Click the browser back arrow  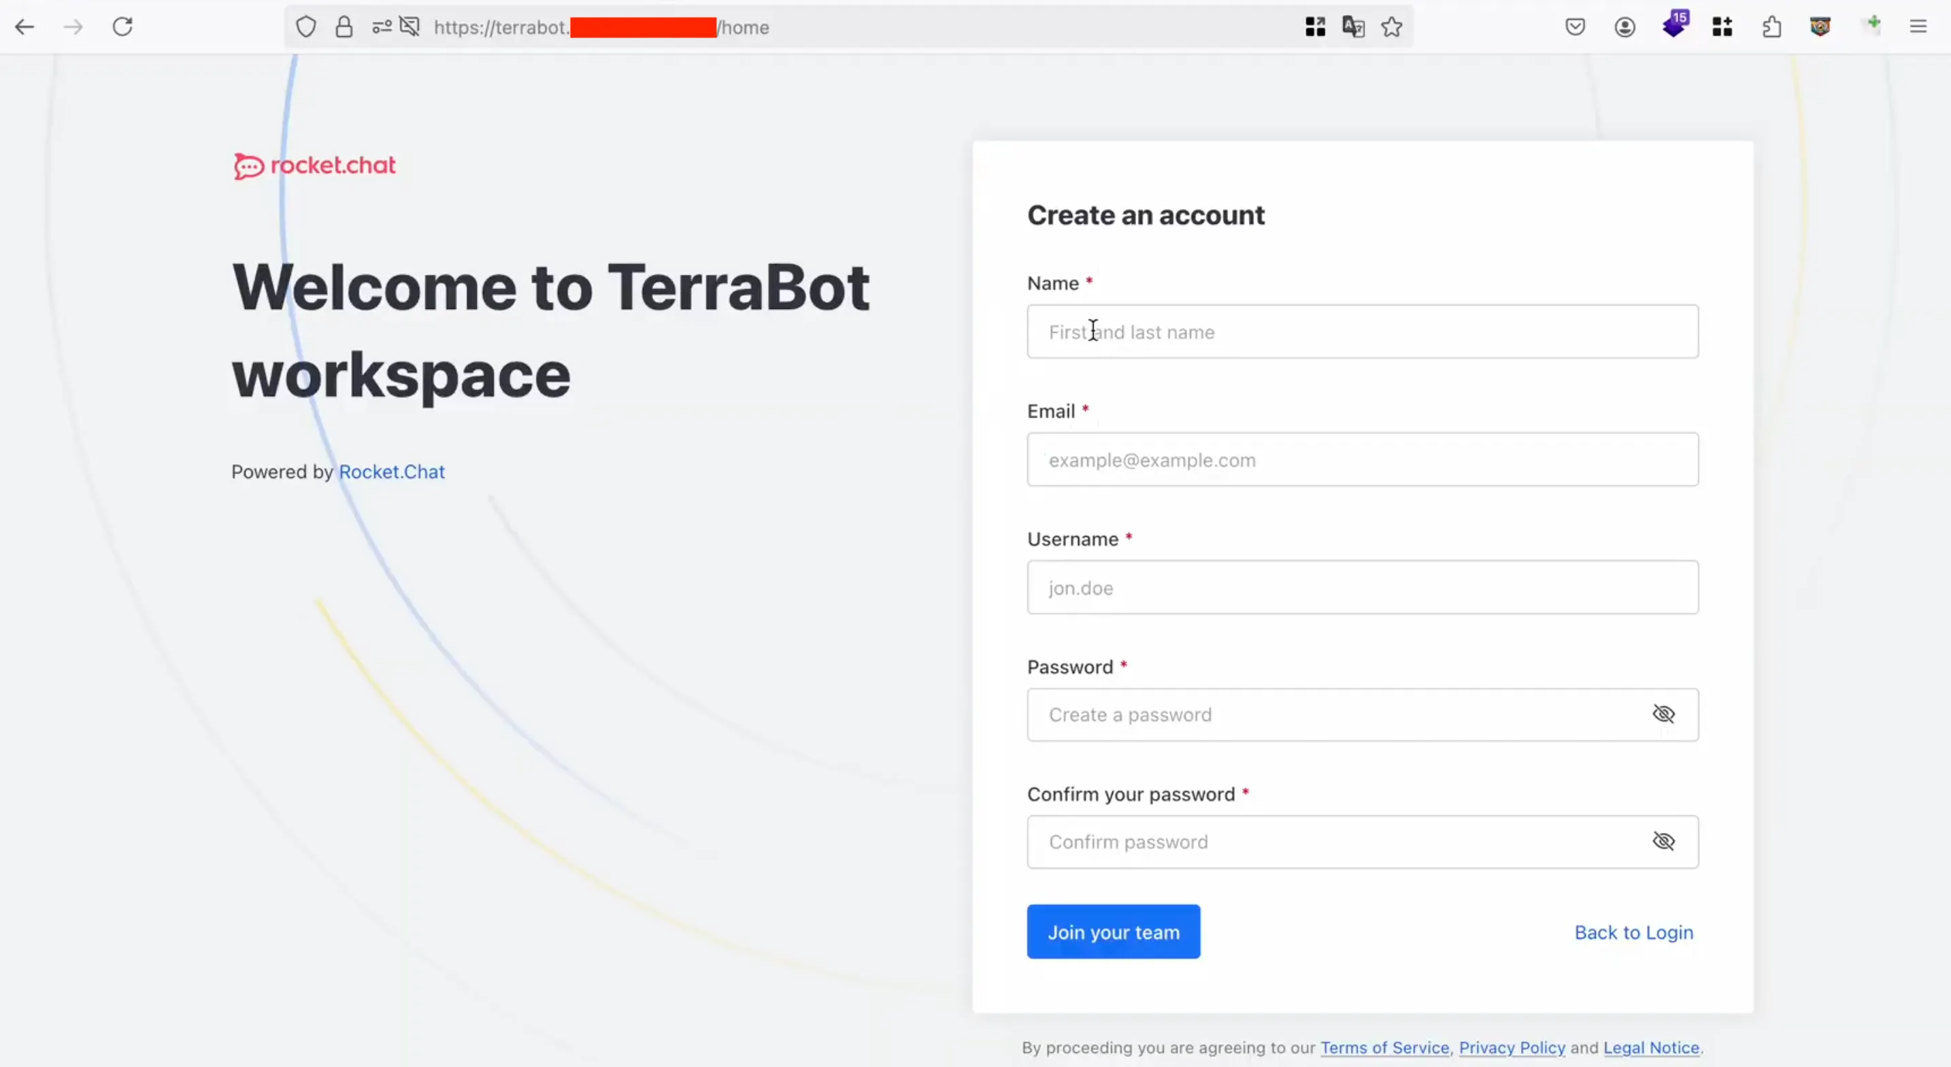click(x=24, y=27)
